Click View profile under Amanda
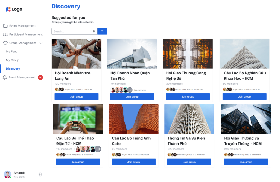Viewport: 280px width, 182px height. pyautogui.click(x=19, y=177)
